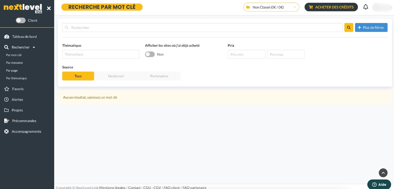Screen dimensions: 394x189
Task: Open Précommandes in the sidebar
Action: [x=24, y=121]
